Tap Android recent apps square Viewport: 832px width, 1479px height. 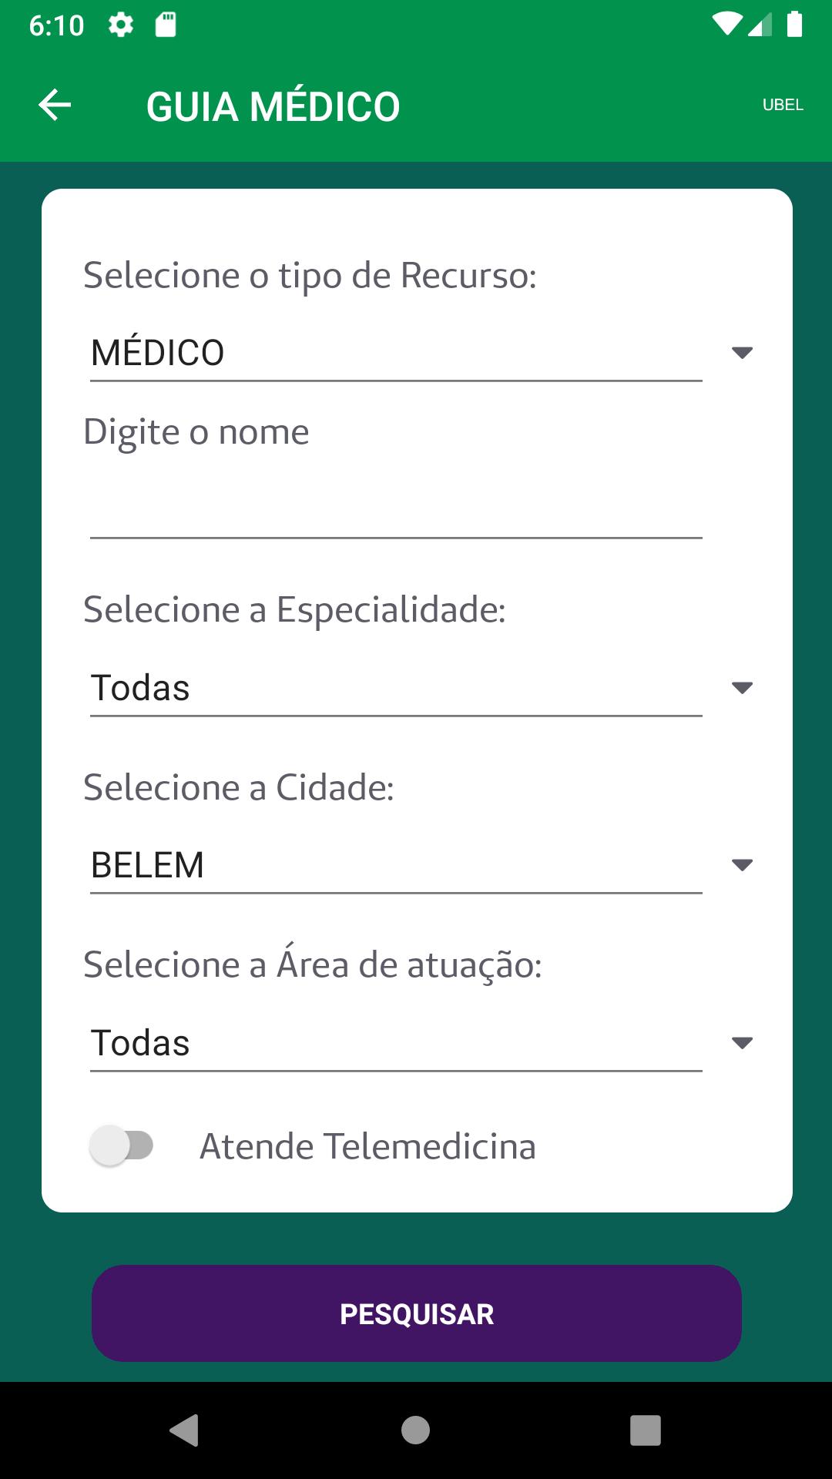pos(646,1430)
